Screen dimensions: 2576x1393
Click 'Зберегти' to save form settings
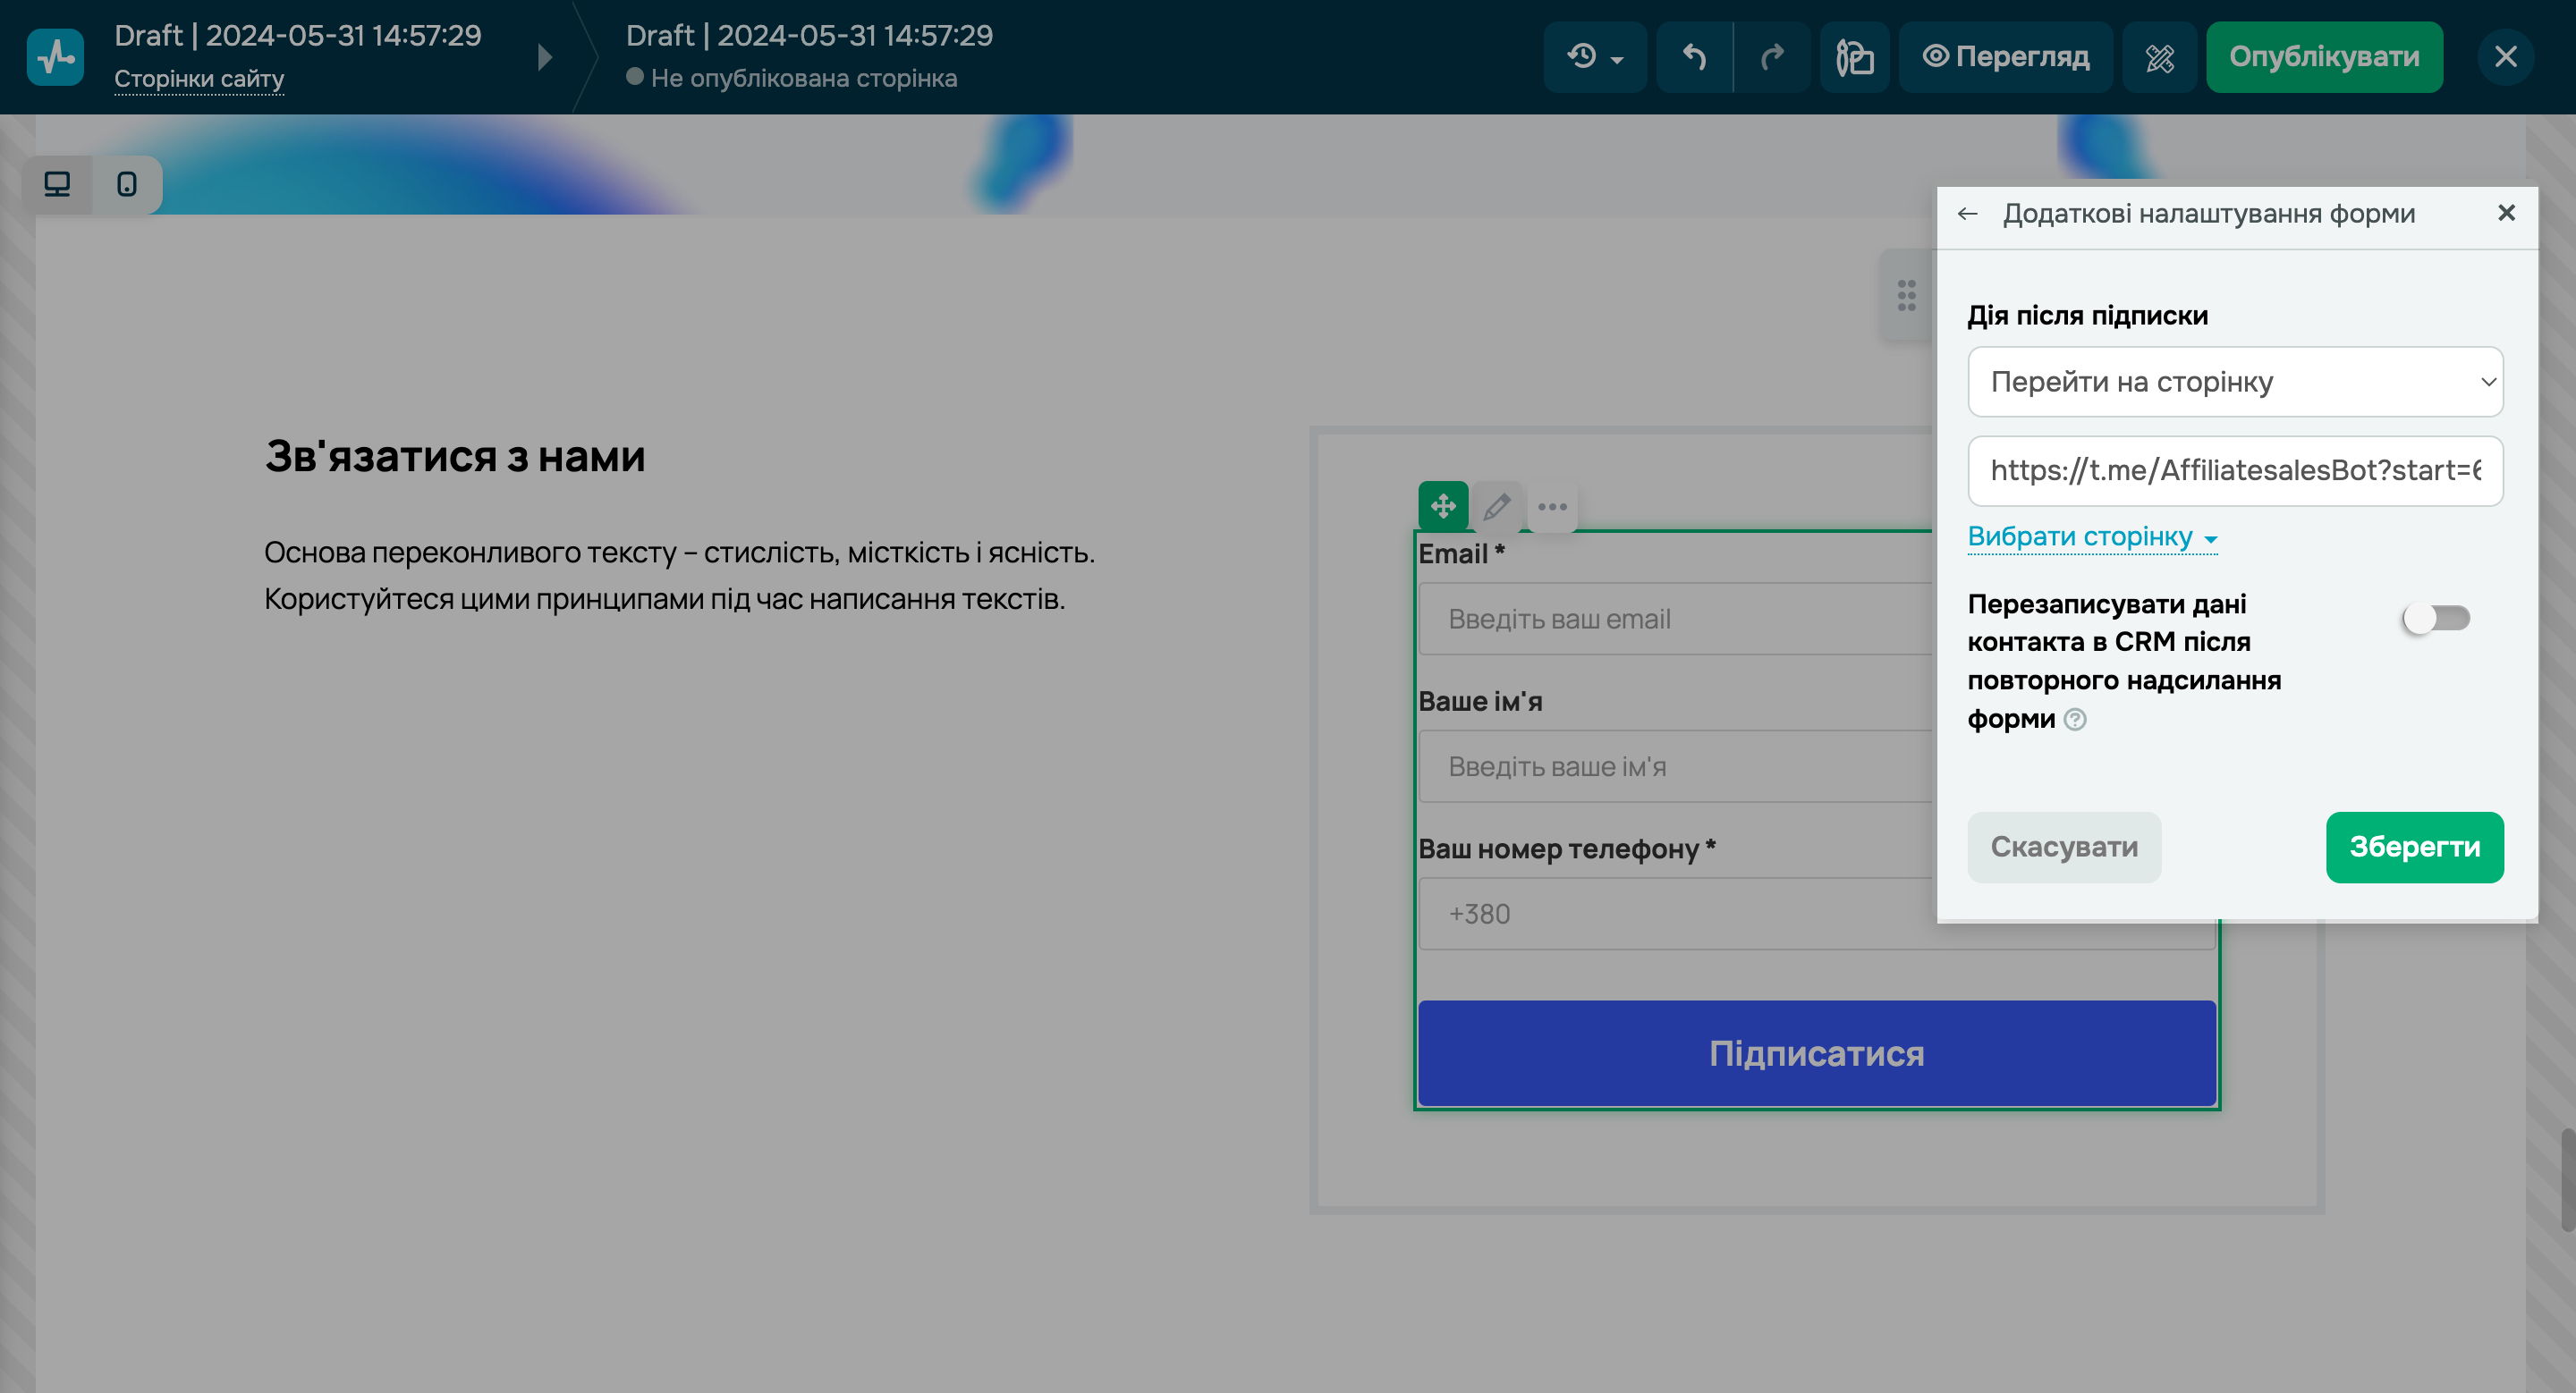coord(2414,848)
